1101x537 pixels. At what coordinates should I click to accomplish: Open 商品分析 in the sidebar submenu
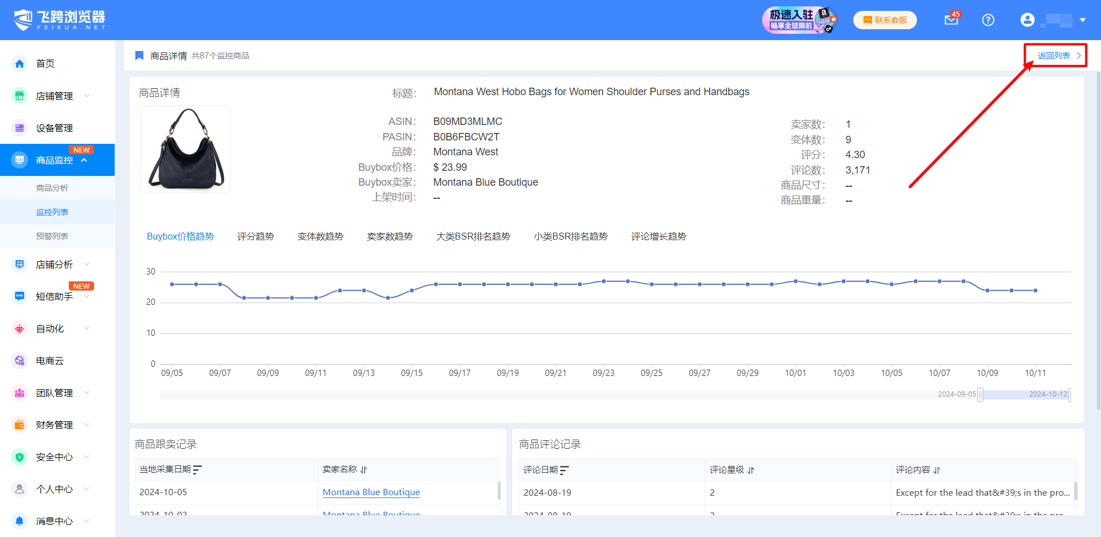coord(52,188)
